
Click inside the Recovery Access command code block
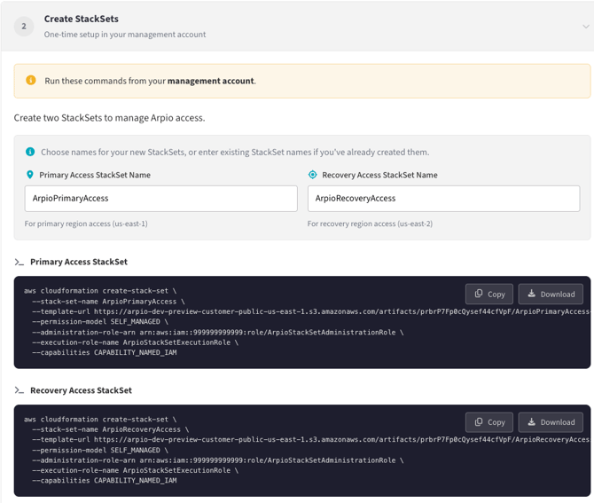tap(222, 461)
